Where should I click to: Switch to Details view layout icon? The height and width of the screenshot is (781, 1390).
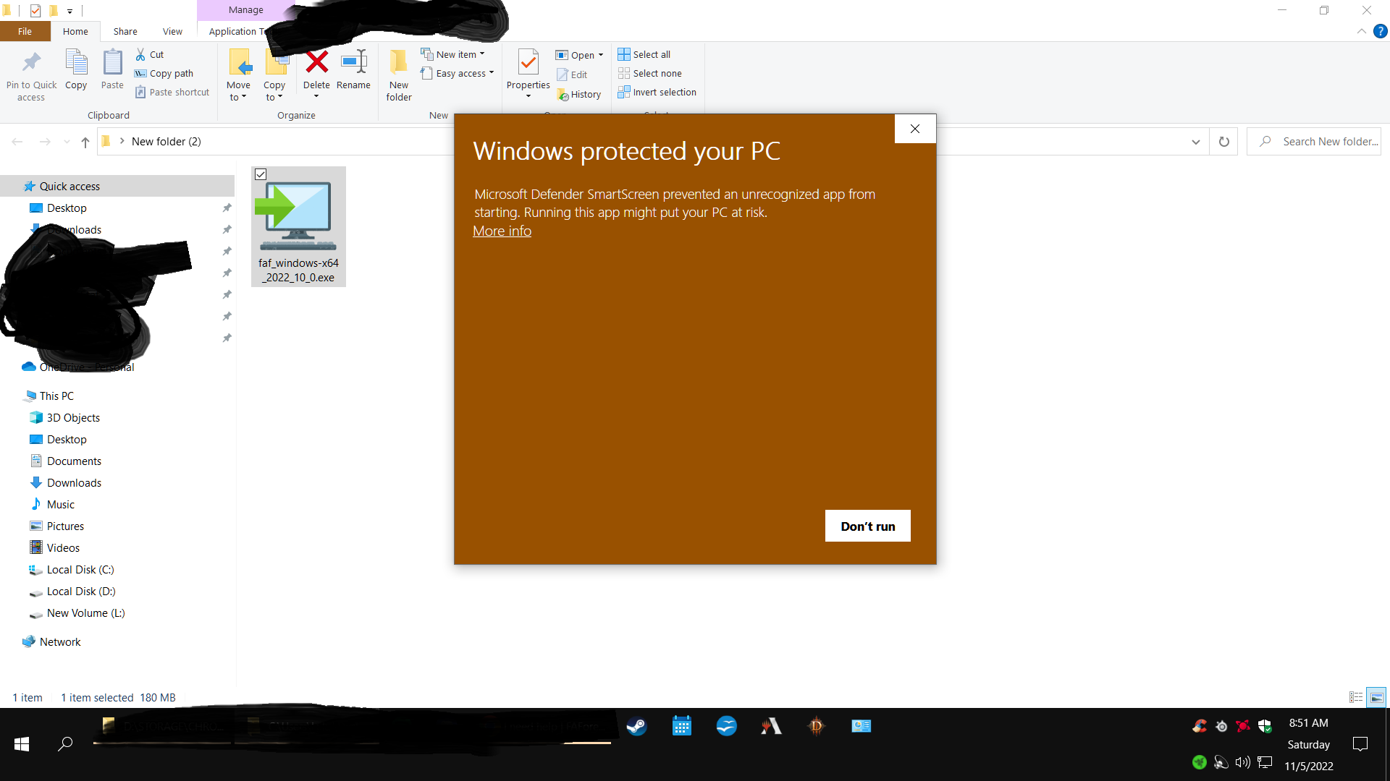[x=1356, y=697]
